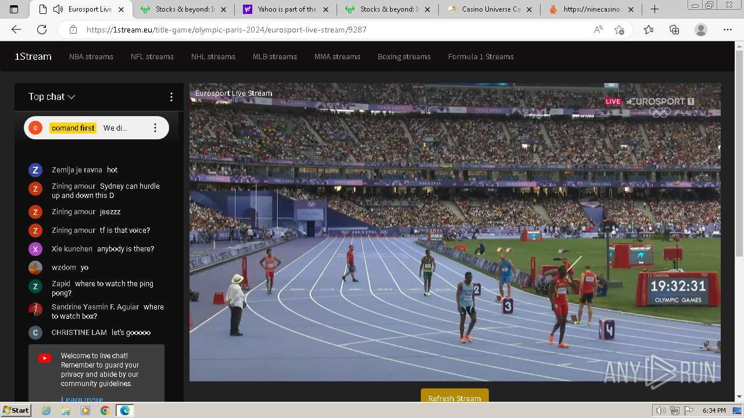Open options for pinned comand first message
744x418 pixels.
pos(155,128)
